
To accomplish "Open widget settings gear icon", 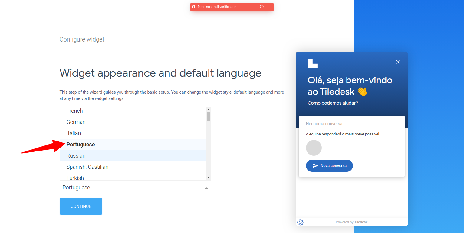I will (300, 222).
